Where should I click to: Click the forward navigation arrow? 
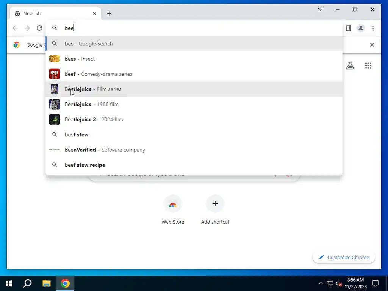pyautogui.click(x=27, y=28)
